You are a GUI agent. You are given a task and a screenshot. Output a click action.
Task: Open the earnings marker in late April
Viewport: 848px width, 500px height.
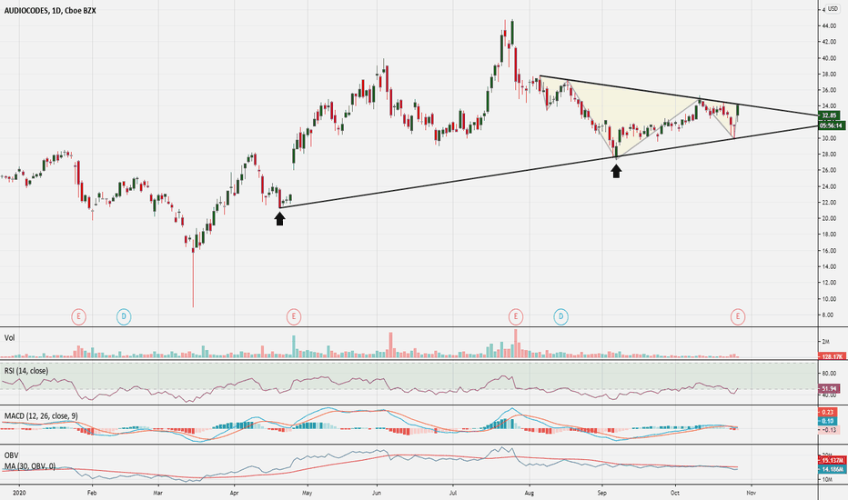294,316
